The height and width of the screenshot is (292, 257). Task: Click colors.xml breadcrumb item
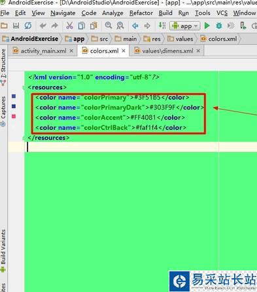[x=218, y=39]
